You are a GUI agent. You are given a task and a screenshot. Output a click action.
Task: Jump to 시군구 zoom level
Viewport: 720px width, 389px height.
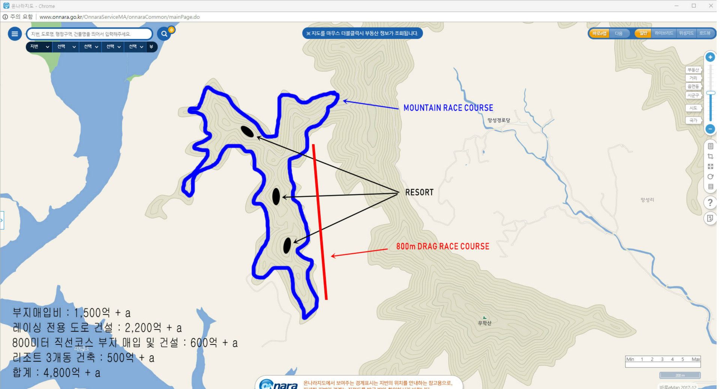pyautogui.click(x=693, y=95)
